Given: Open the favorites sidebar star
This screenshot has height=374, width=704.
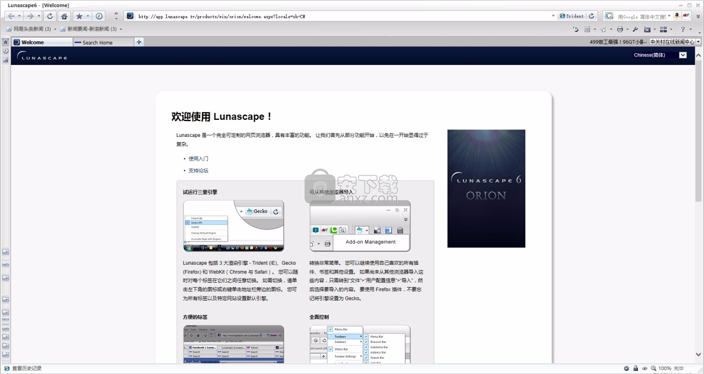Looking at the screenshot, I should click(6, 42).
